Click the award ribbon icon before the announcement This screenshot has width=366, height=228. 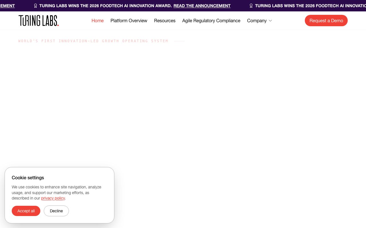[35, 6]
